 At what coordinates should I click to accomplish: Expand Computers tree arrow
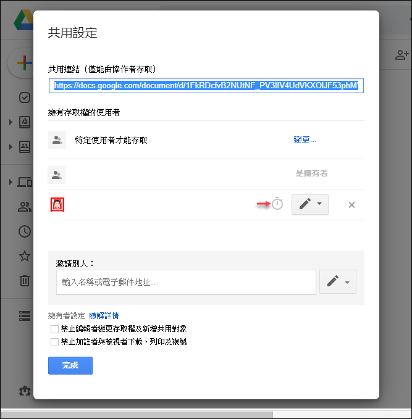pyautogui.click(x=11, y=182)
